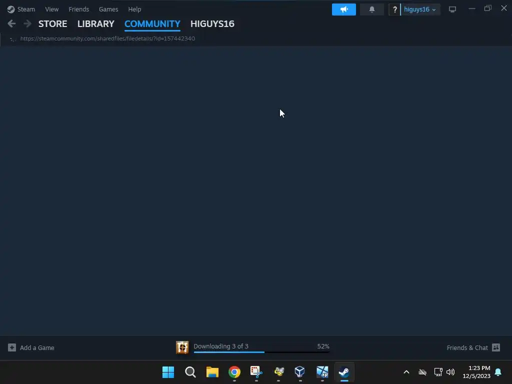Open the notifications bell
512x384 pixels.
[371, 9]
